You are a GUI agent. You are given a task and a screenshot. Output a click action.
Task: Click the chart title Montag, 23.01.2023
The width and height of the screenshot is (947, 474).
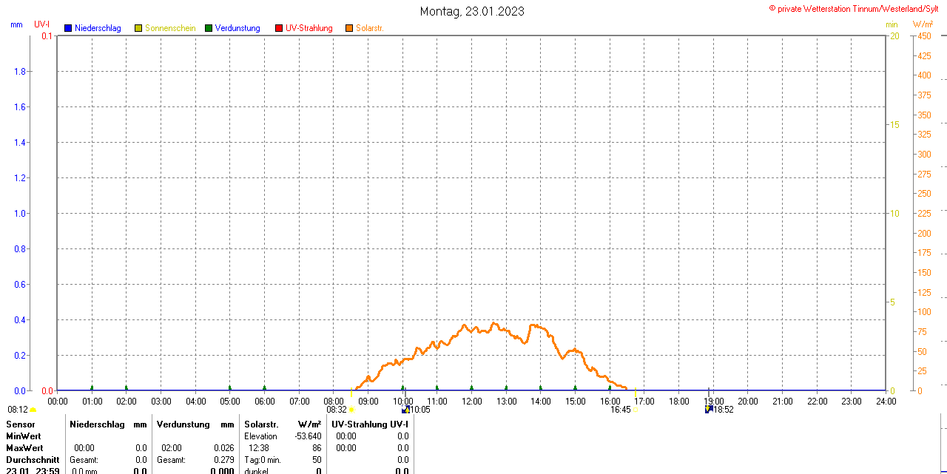pyautogui.click(x=472, y=11)
